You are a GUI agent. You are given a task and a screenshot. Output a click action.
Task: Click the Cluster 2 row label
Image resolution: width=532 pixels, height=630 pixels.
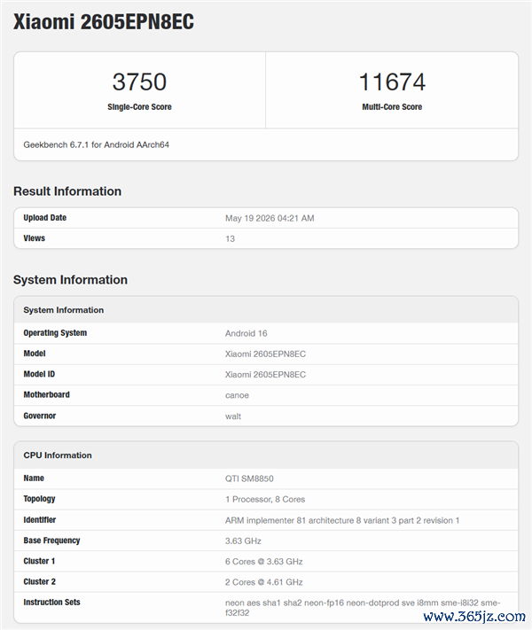coord(40,581)
